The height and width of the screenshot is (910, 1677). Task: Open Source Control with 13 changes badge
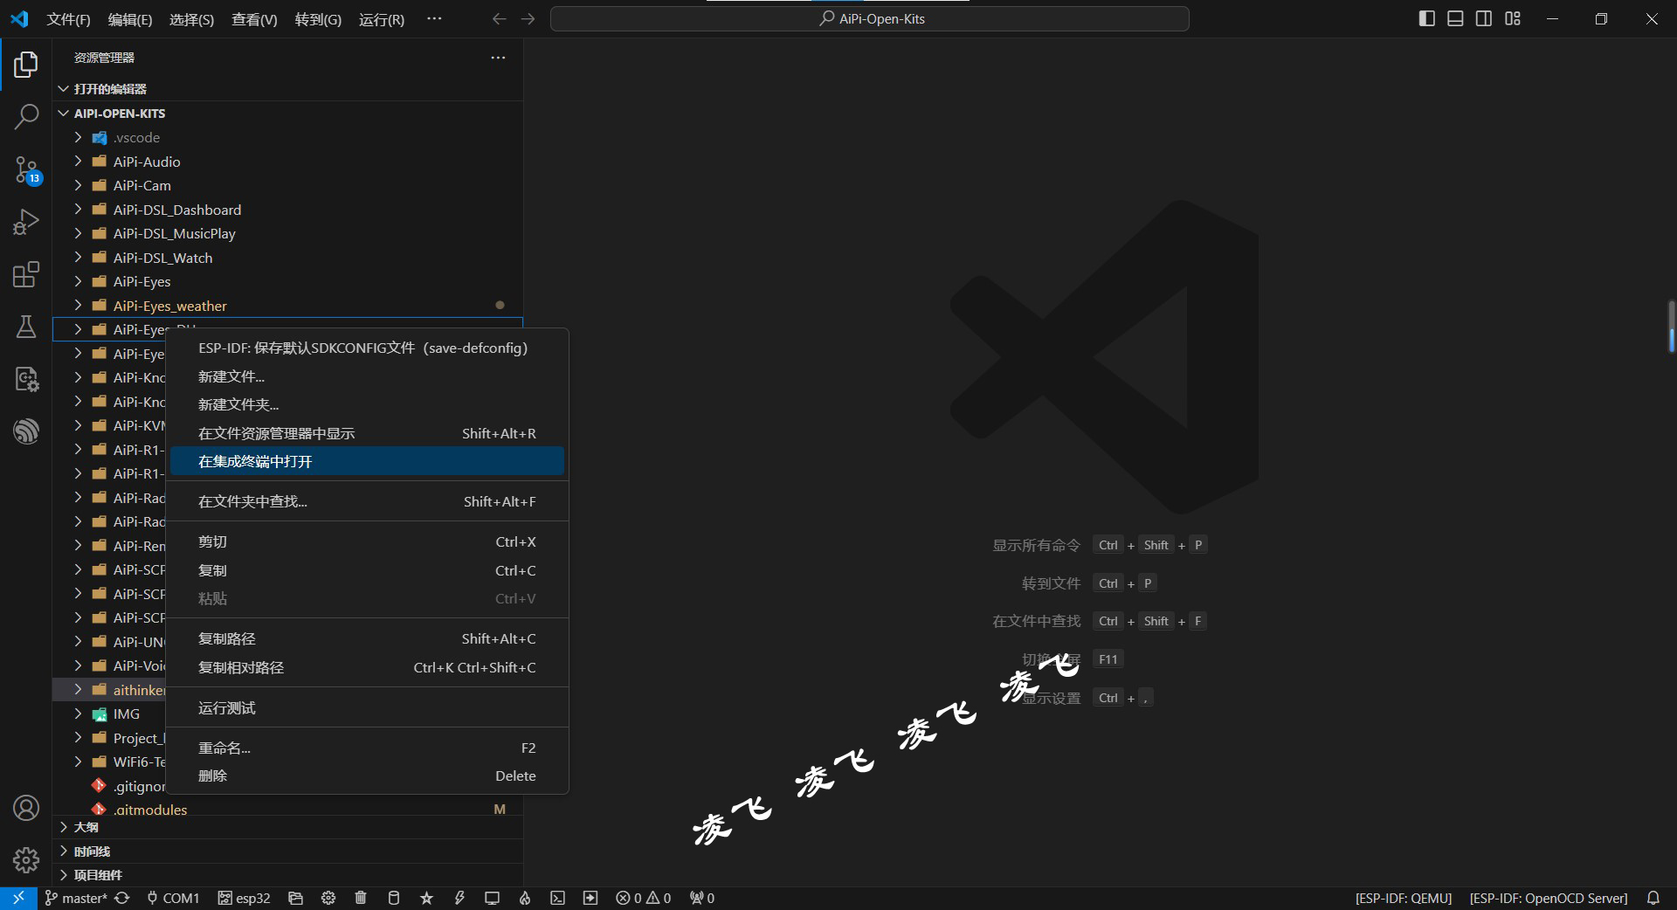click(x=26, y=170)
